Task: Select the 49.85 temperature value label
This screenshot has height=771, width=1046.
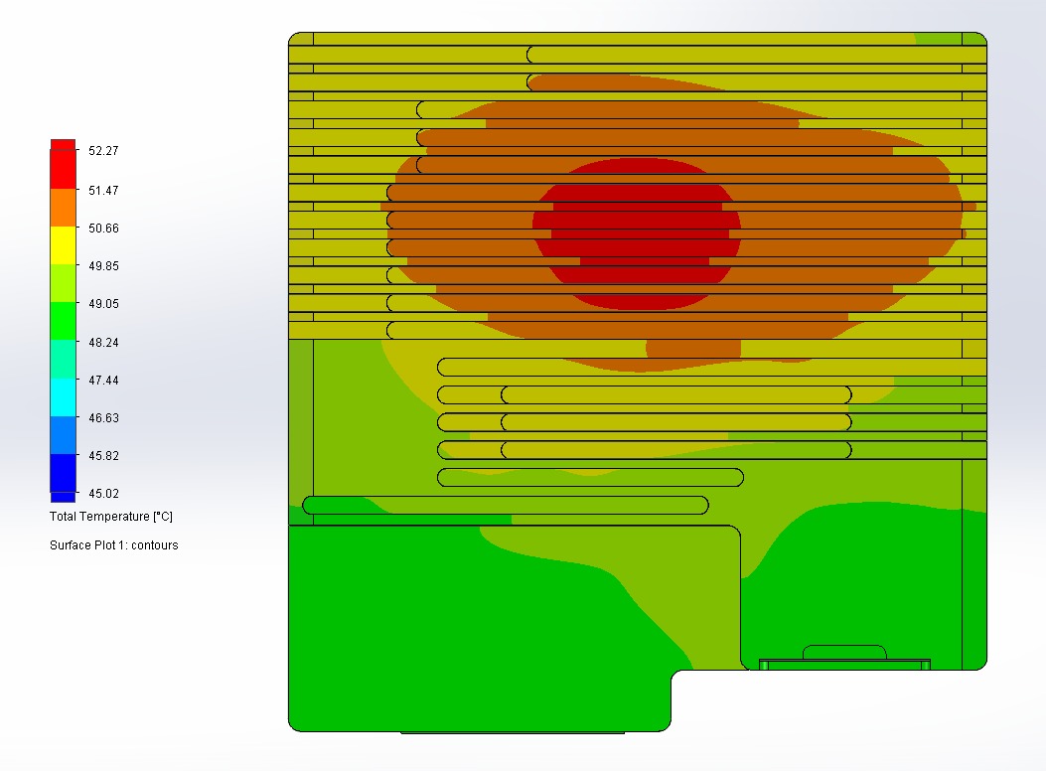Action: 101,266
